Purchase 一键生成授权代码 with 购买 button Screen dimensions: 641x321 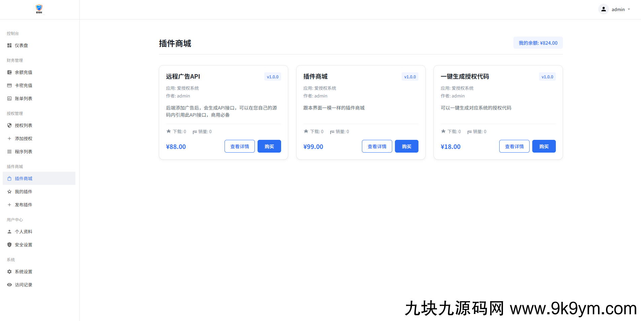[544, 146]
